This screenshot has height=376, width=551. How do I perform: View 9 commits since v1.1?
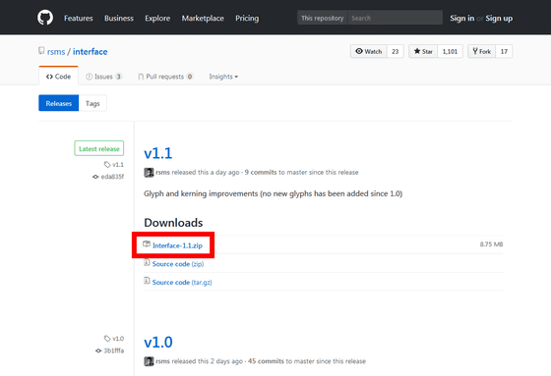pos(261,172)
